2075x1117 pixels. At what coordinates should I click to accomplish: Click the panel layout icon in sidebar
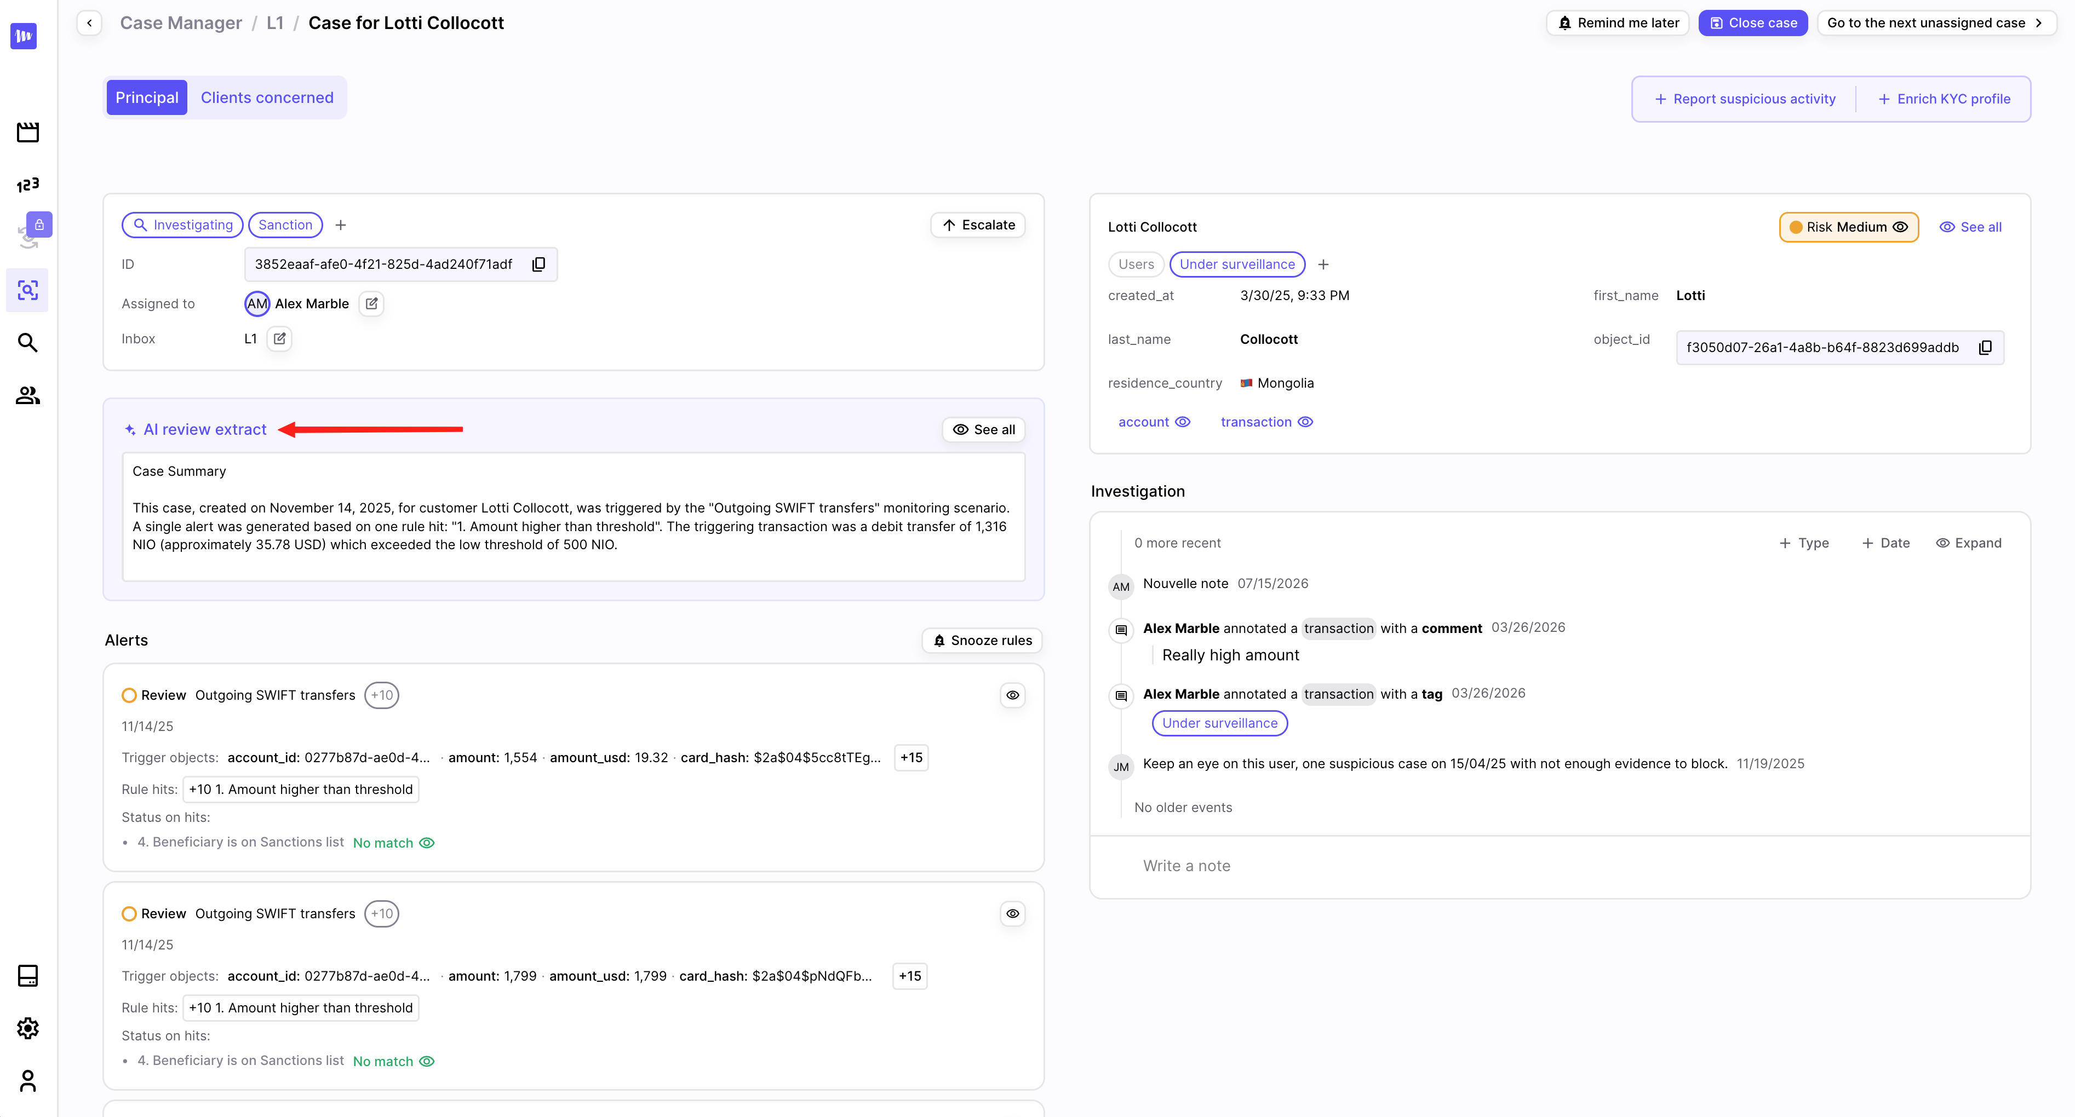click(x=27, y=975)
